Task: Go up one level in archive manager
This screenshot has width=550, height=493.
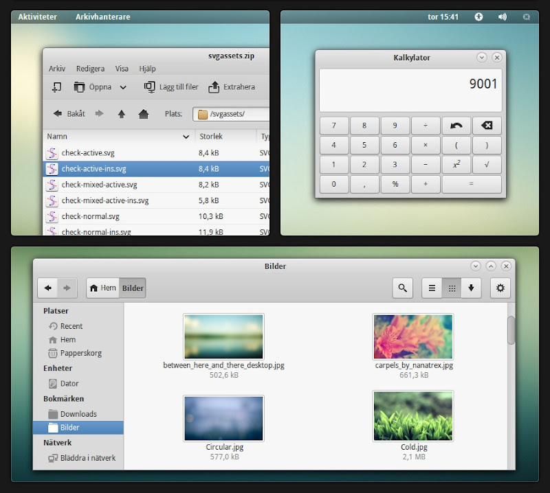Action: [122, 114]
